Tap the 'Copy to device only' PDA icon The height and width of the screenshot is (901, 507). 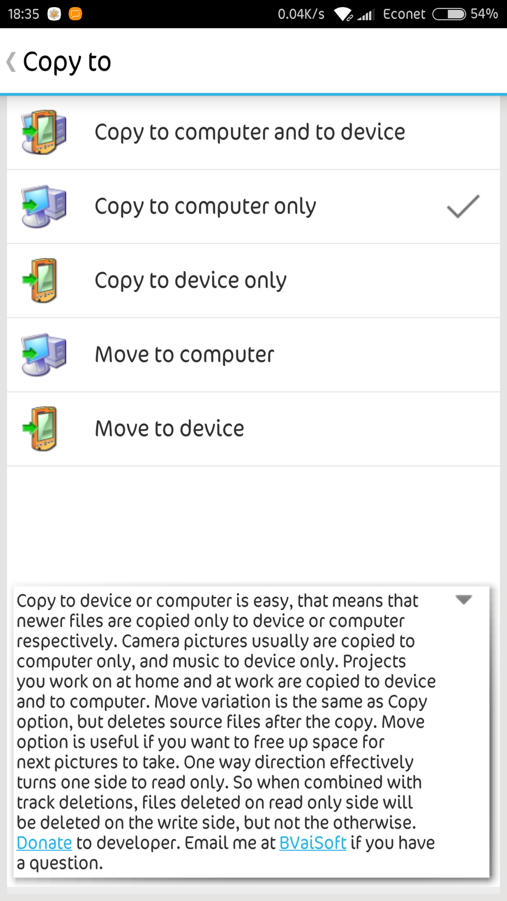point(41,280)
